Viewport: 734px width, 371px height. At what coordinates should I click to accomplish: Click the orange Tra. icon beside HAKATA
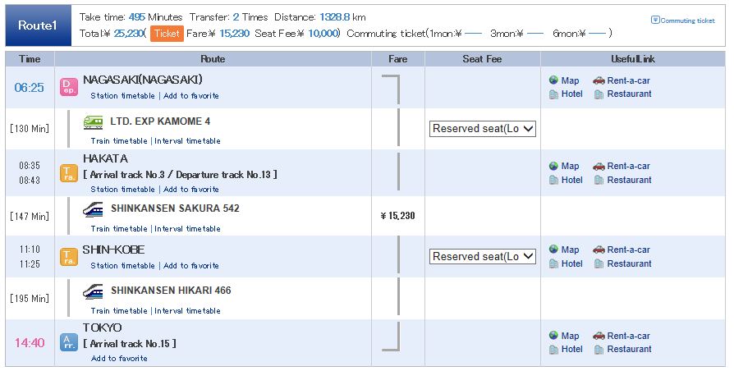point(69,173)
